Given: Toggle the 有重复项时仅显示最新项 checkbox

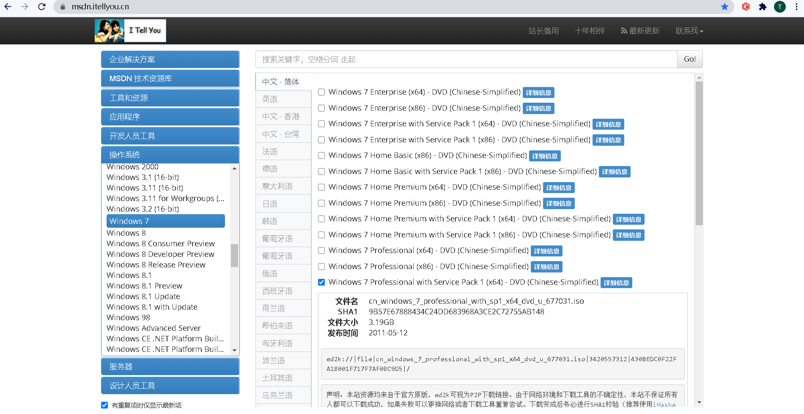Looking at the screenshot, I should [104, 405].
